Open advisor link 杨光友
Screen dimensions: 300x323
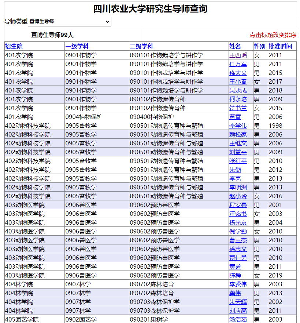pos(238,223)
